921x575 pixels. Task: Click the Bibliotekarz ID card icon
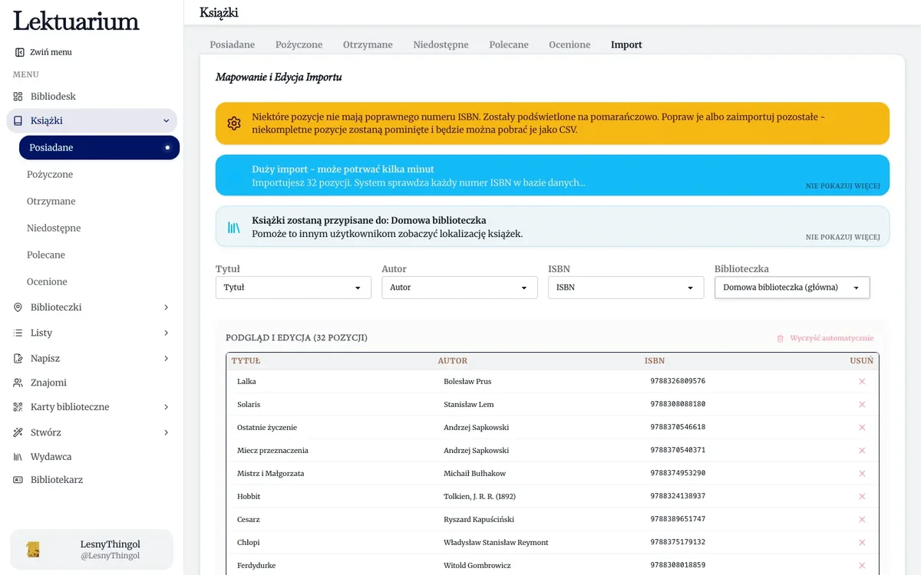(x=18, y=480)
